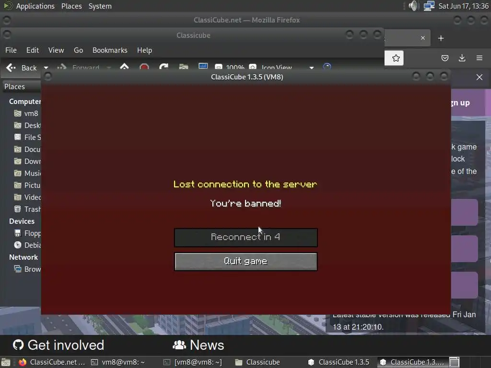Screen dimensions: 491x368
Task: Go up to parent folder icon
Action: [124, 67]
